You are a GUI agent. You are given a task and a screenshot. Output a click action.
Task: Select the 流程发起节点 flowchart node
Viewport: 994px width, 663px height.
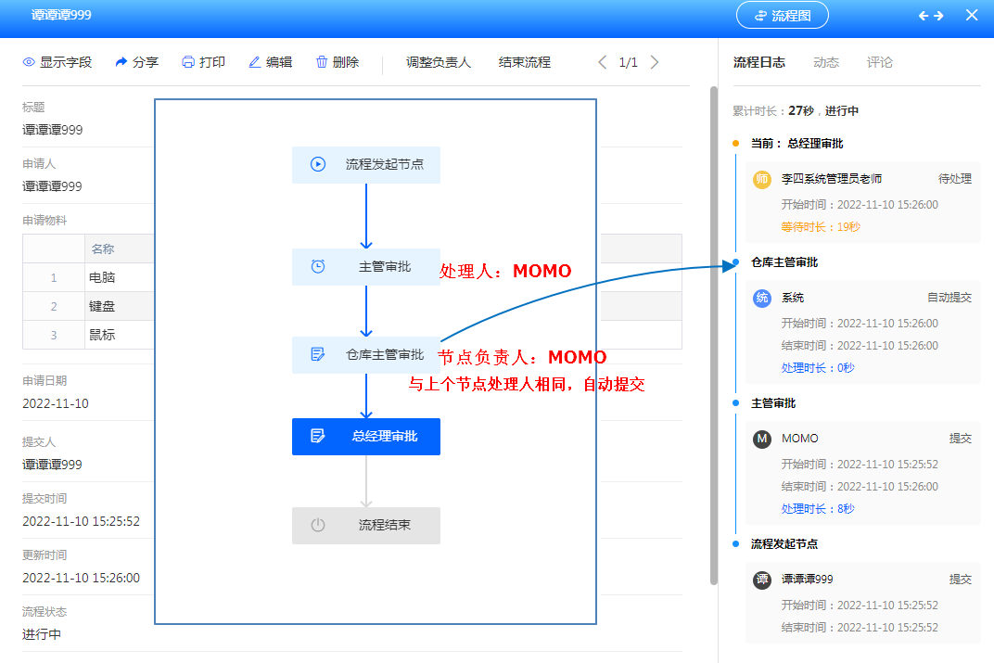coord(366,164)
